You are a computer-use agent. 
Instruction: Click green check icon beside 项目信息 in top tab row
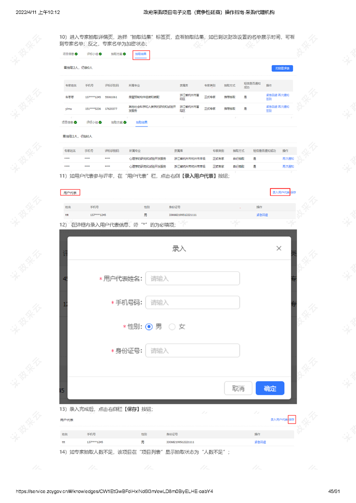[76, 54]
